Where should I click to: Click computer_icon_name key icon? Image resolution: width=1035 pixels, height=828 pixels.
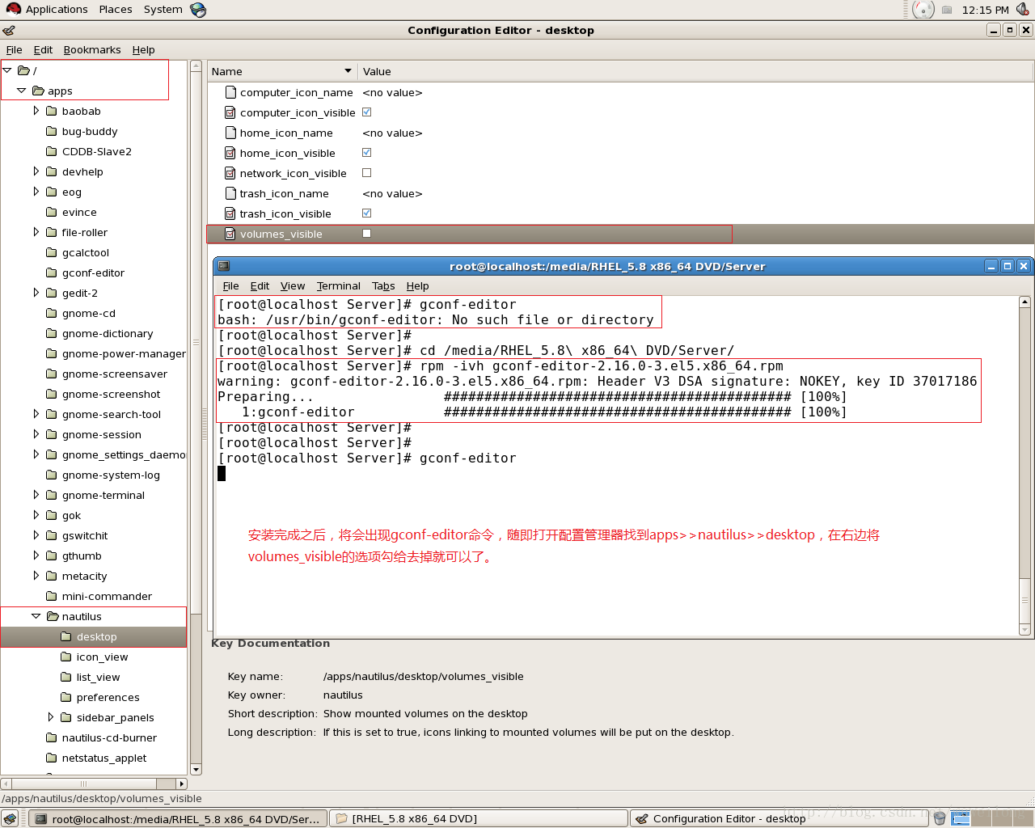pos(230,92)
